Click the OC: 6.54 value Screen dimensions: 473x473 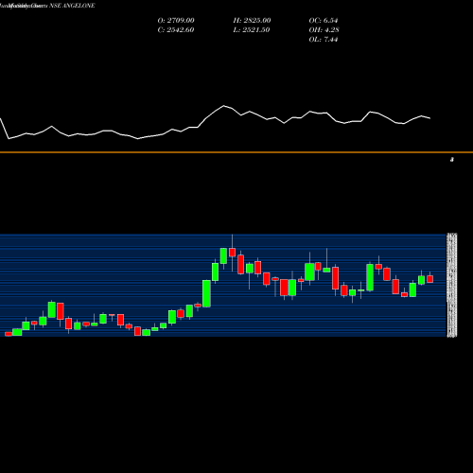pos(324,20)
